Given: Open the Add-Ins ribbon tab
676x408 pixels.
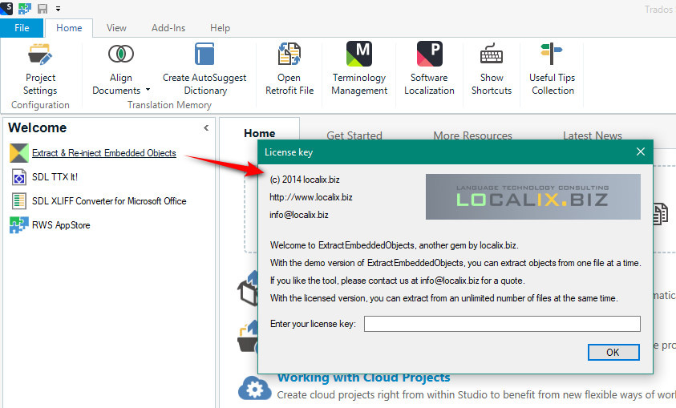Looking at the screenshot, I should pos(168,28).
